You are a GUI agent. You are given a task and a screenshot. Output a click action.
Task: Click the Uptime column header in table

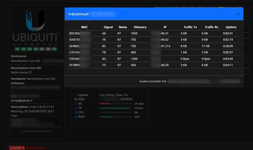click(x=231, y=27)
